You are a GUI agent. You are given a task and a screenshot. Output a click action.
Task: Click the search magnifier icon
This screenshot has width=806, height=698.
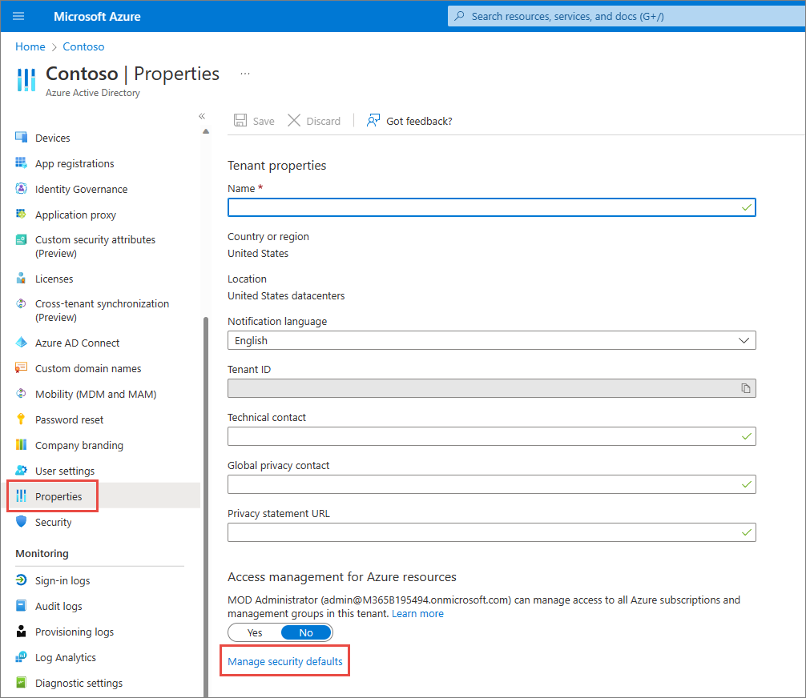[x=460, y=16]
